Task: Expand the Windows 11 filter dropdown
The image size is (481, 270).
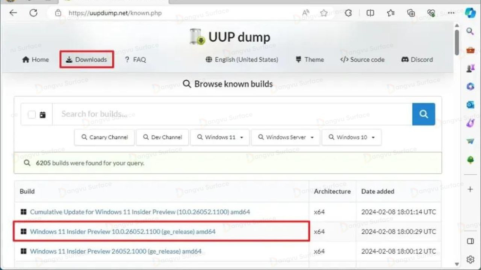Action: [x=220, y=137]
